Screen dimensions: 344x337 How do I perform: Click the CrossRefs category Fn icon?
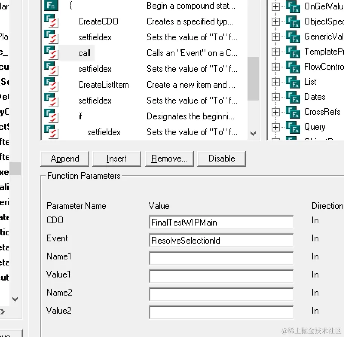pyautogui.click(x=293, y=112)
